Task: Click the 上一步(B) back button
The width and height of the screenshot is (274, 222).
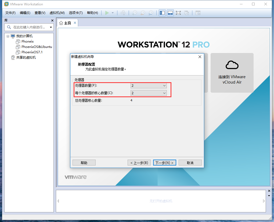Action: pyautogui.click(x=139, y=163)
